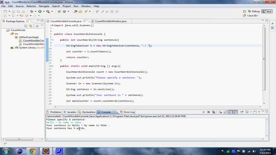Open the New Java Class dropdown arrow
The width and height of the screenshot is (276, 155).
68,12
